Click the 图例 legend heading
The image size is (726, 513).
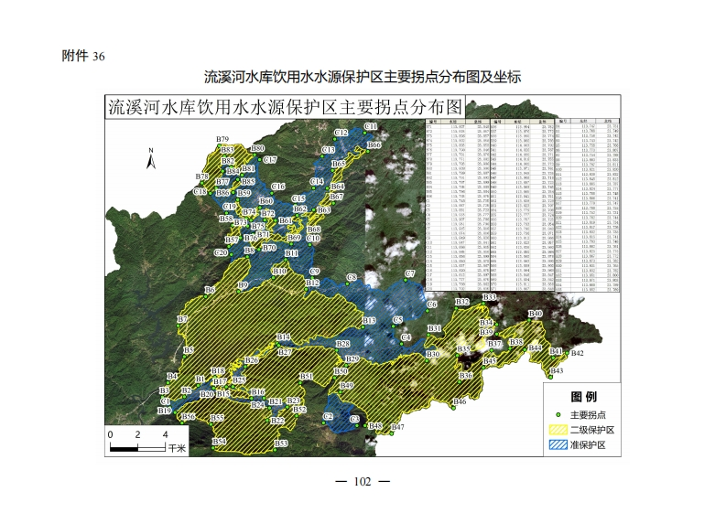point(583,397)
